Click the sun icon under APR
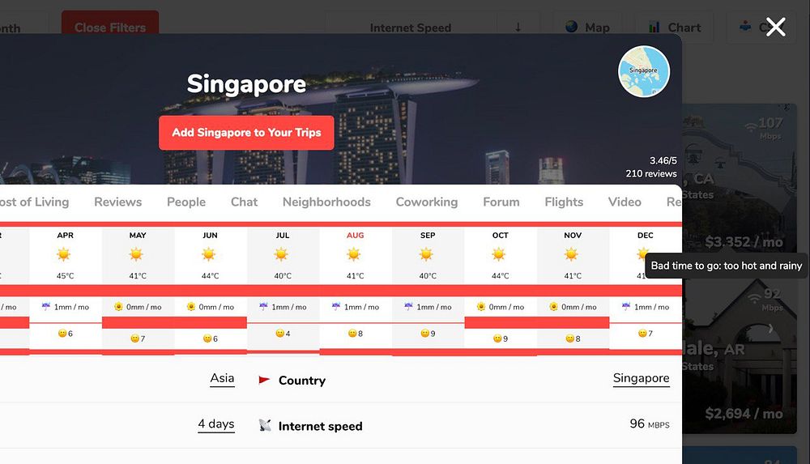The image size is (810, 464). pyautogui.click(x=64, y=254)
